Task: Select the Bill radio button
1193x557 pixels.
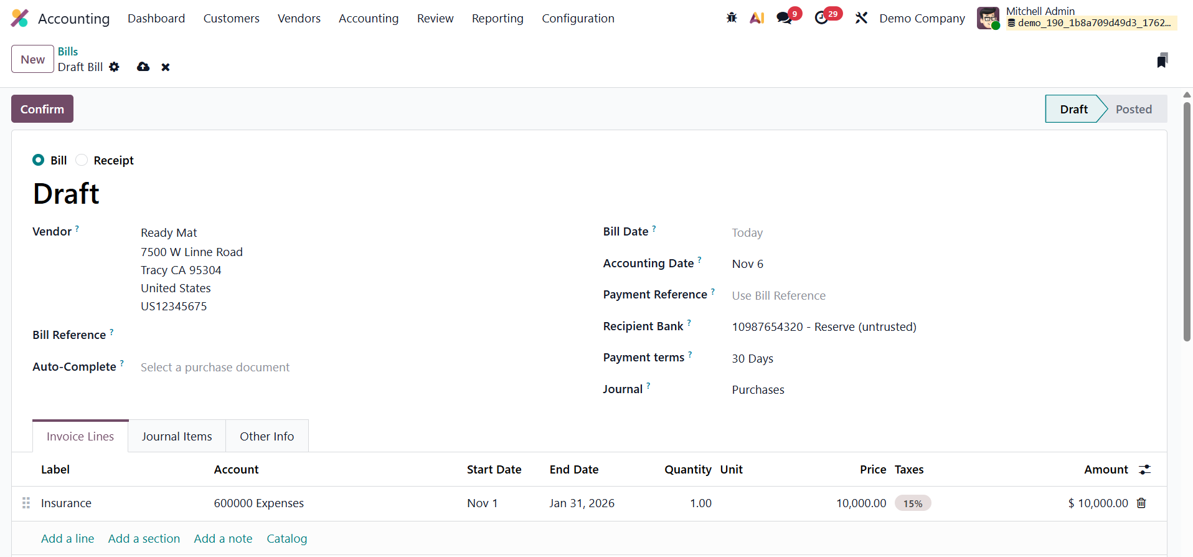Action: pyautogui.click(x=39, y=160)
